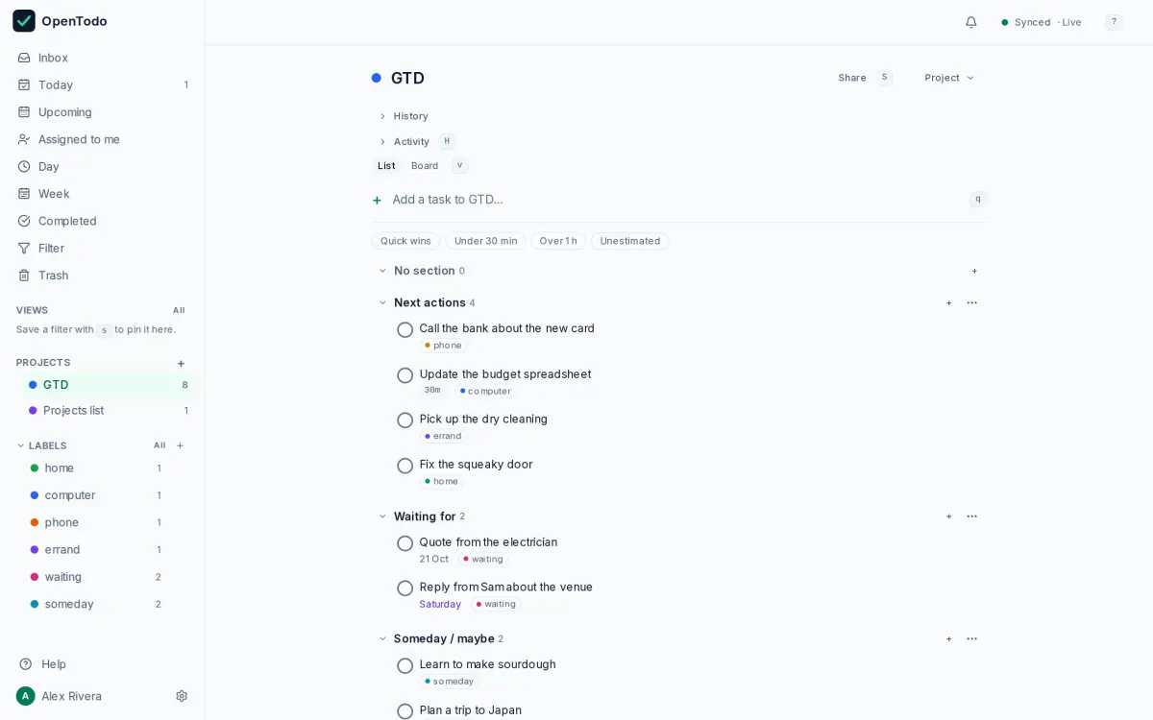
Task: Show tasks Assigned to me
Action: (x=102, y=139)
